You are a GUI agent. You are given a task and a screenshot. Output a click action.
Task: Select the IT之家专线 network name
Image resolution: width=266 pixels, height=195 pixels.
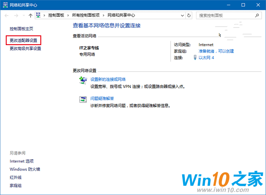tap(89, 48)
